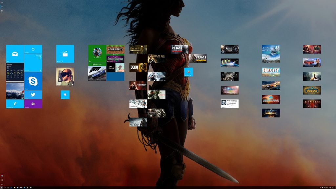Open the user account avatar in Start rail
Screen dimensions: 336x189
click(2, 176)
